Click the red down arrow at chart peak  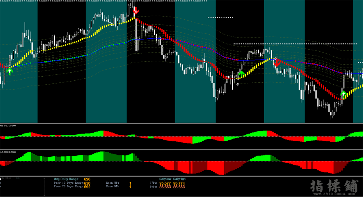pos(136,11)
